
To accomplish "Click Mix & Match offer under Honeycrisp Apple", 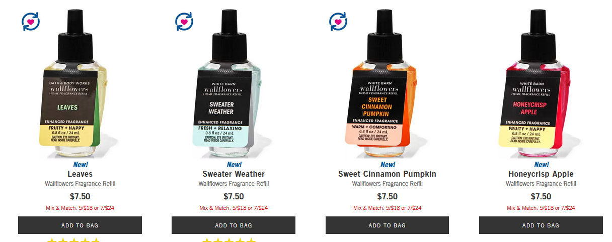I will tap(541, 208).
